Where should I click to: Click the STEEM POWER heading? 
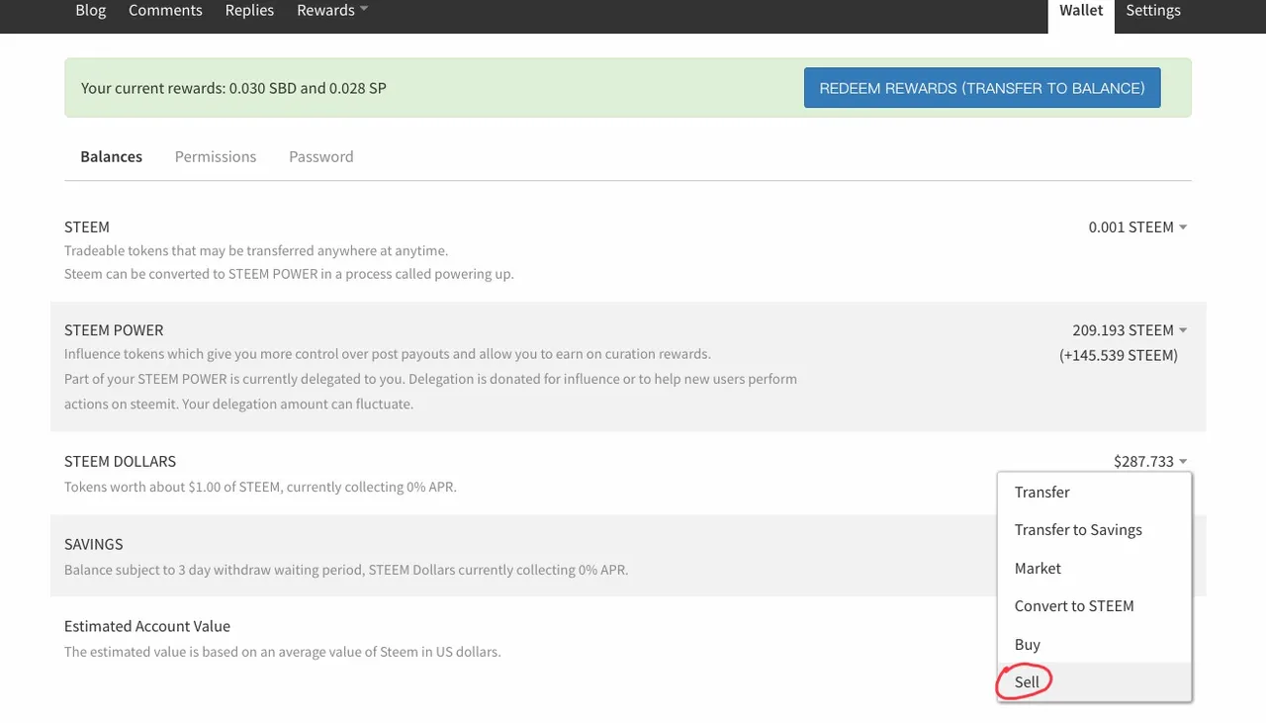click(114, 329)
